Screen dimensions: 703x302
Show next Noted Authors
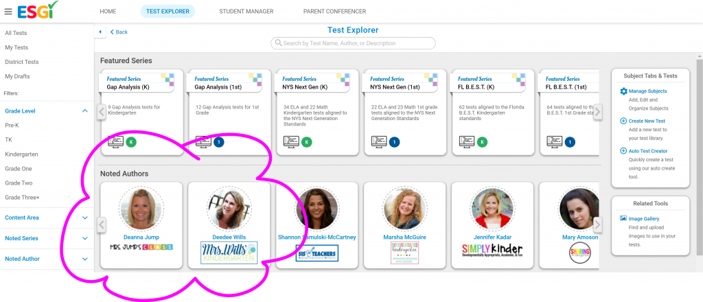(x=598, y=225)
